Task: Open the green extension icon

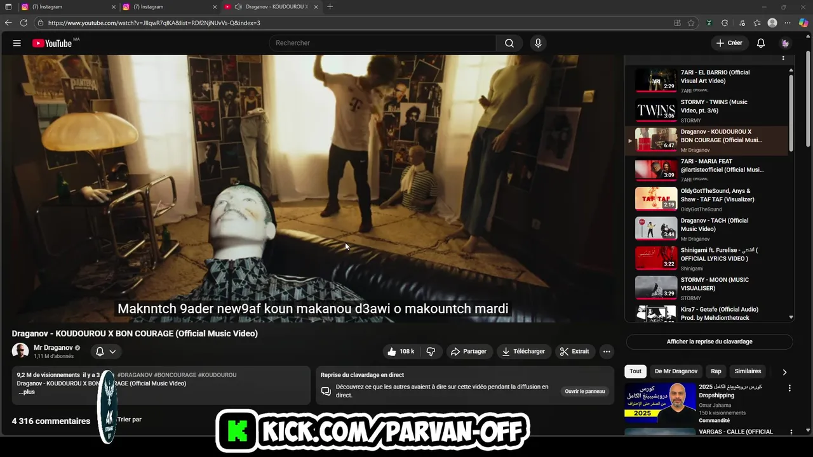Action: [709, 23]
